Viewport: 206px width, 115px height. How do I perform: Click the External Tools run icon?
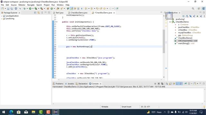(42, 9)
